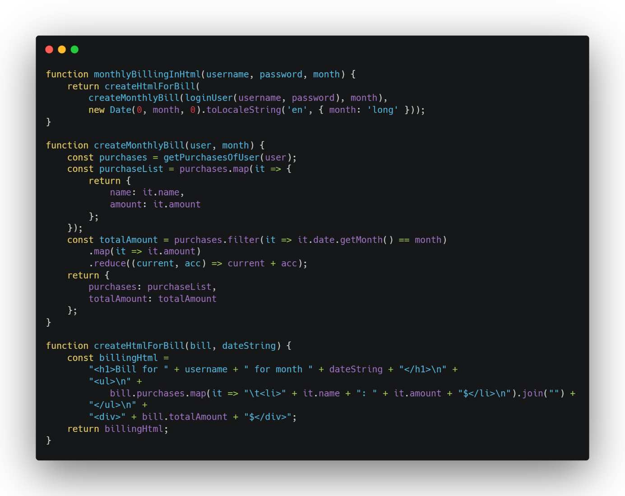This screenshot has height=496, width=625.
Task: Select the "<h1>Bill for " string
Action: tap(129, 369)
